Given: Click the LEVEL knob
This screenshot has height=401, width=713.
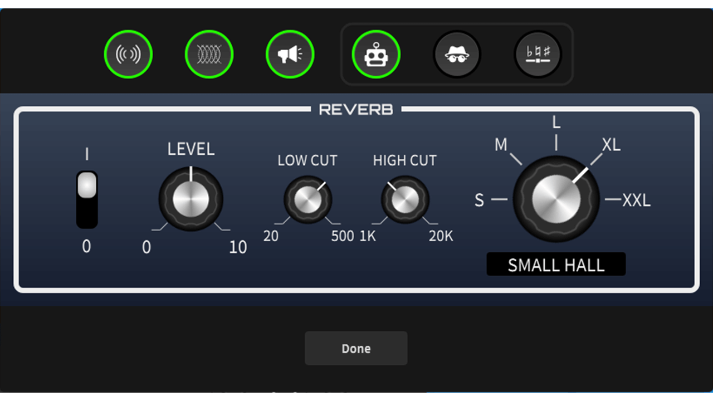Looking at the screenshot, I should coord(191,199).
